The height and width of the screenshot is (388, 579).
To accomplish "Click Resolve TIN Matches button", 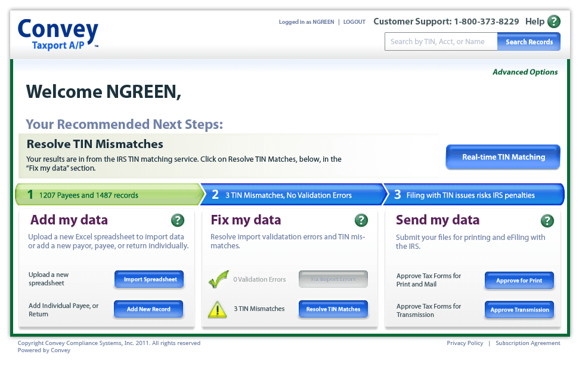I will pyautogui.click(x=333, y=309).
